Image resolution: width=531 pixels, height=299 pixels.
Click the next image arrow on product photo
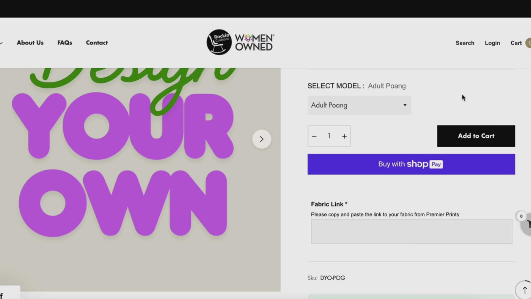(x=262, y=139)
